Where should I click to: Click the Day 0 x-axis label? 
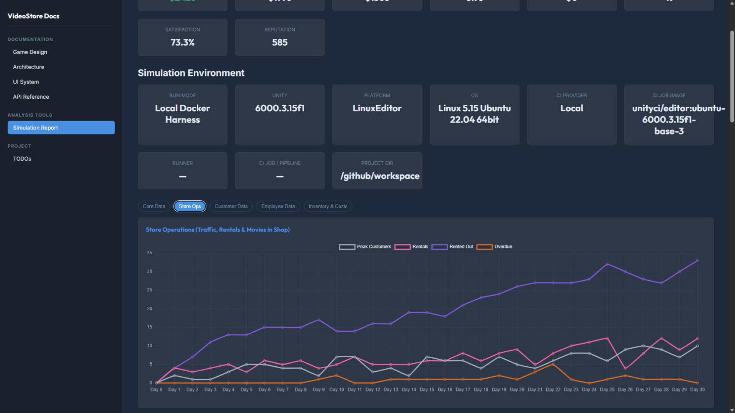pos(156,390)
